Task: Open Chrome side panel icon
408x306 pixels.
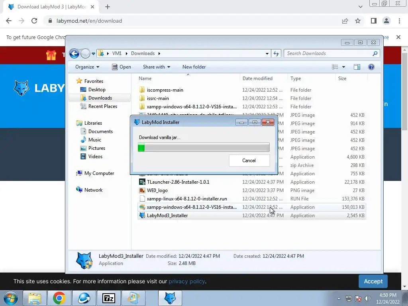Action: pos(374,21)
